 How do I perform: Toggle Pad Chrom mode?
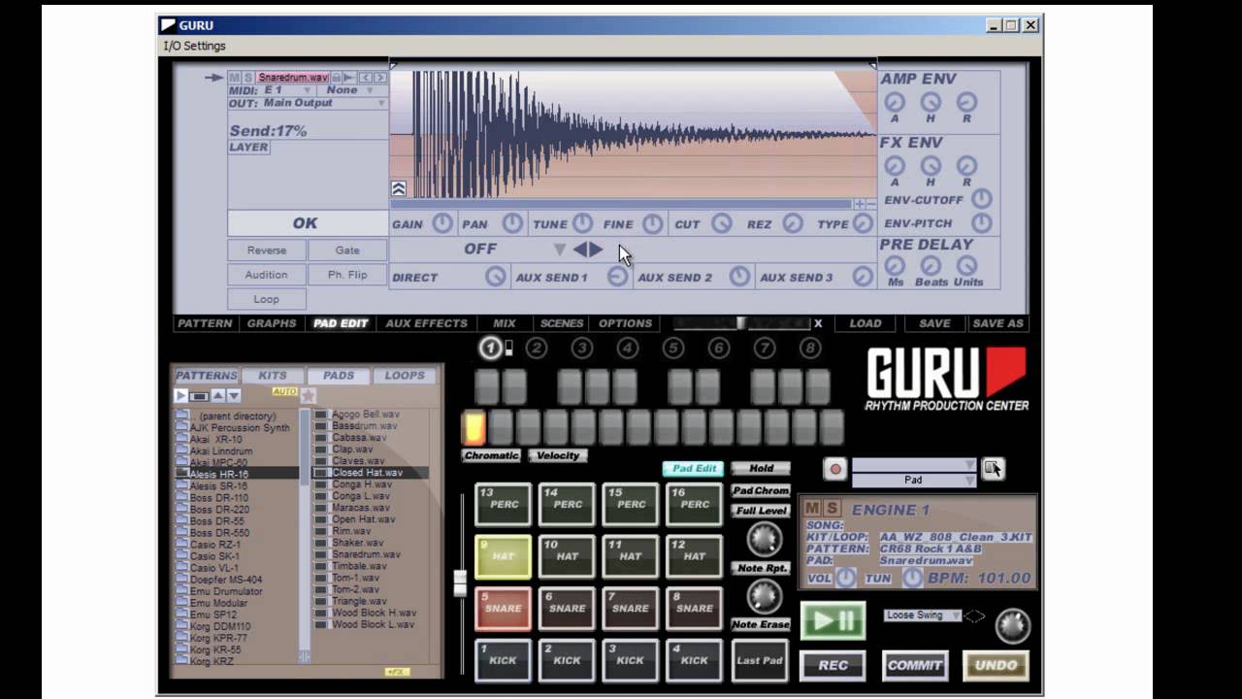(761, 490)
